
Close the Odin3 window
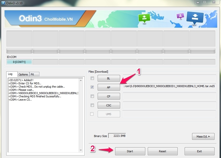pos(214,2)
